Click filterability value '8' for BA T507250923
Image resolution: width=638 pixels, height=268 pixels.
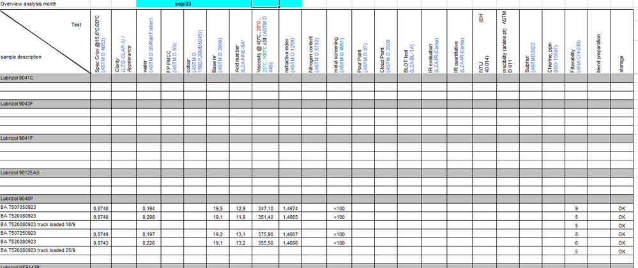pyautogui.click(x=576, y=234)
